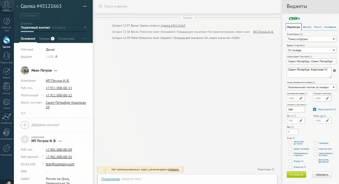
Task: Enable Частичная доставка option
Action: [x=290, y=143]
